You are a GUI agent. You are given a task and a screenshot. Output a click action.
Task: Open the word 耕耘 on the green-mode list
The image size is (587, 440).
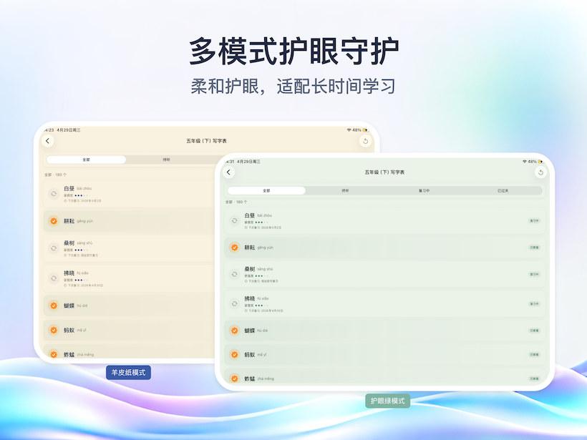point(250,248)
